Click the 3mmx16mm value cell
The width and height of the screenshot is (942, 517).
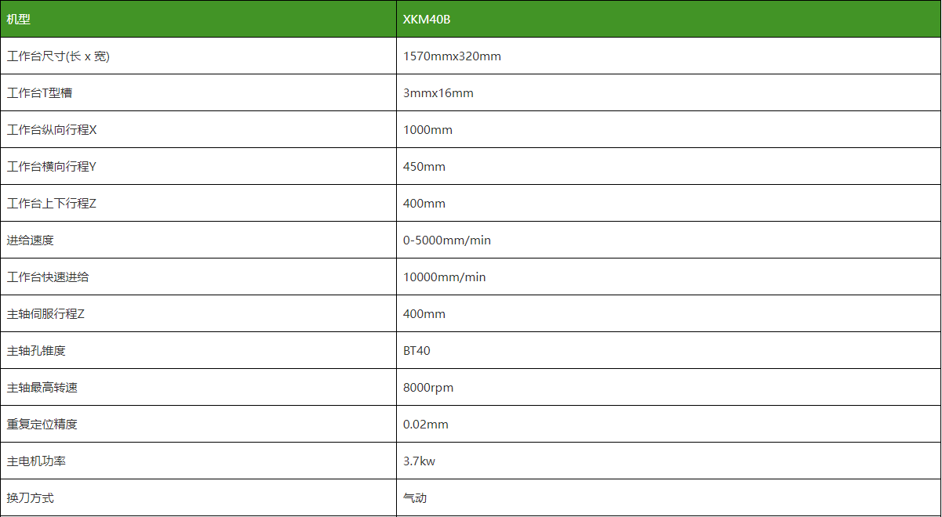(438, 93)
